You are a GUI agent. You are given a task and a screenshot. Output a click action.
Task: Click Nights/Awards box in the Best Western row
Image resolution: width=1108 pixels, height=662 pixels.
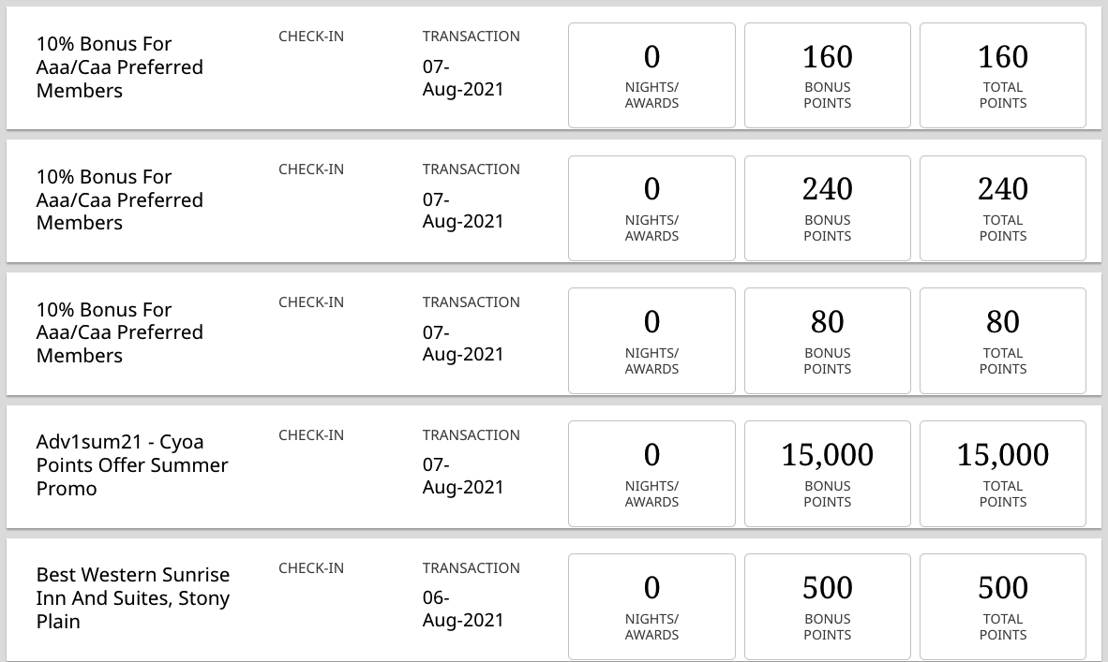pyautogui.click(x=651, y=606)
